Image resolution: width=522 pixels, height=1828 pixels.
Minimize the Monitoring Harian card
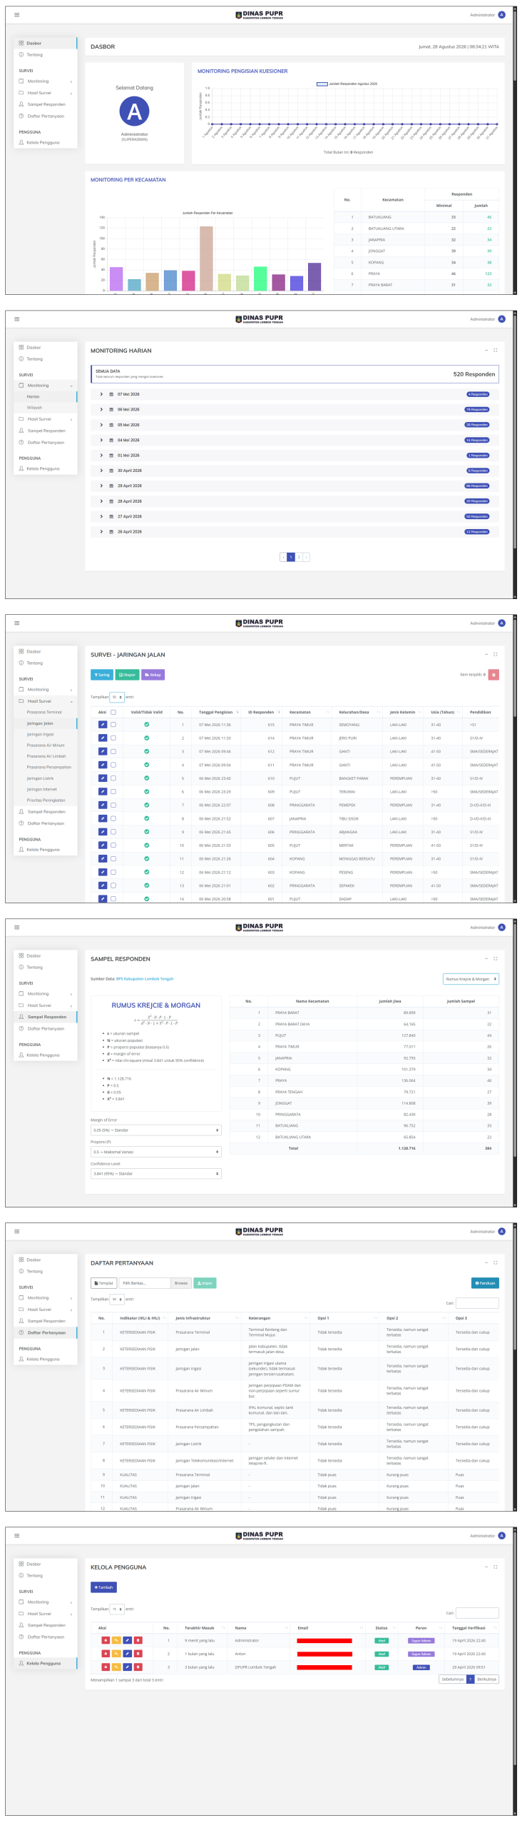point(486,351)
